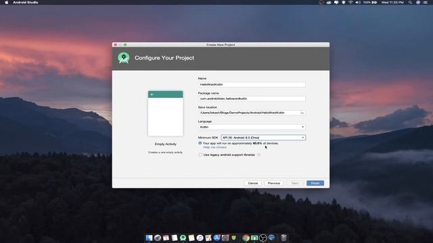Image resolution: width=433 pixels, height=243 pixels.
Task: Open the Trash in the dock
Action: click(x=283, y=238)
